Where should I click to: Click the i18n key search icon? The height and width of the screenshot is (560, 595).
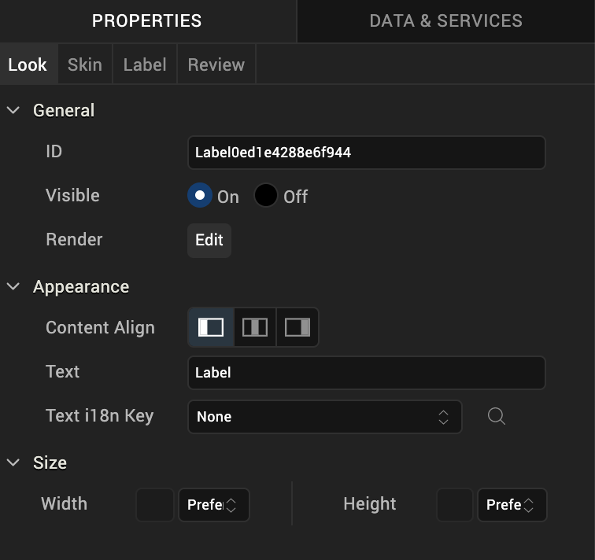pyautogui.click(x=496, y=416)
